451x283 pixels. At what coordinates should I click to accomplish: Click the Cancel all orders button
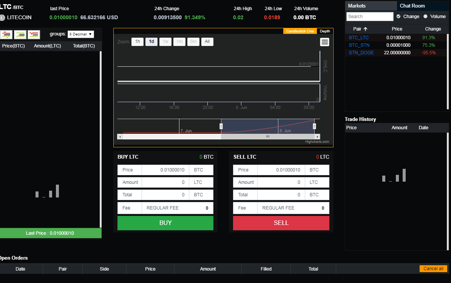pyautogui.click(x=434, y=269)
